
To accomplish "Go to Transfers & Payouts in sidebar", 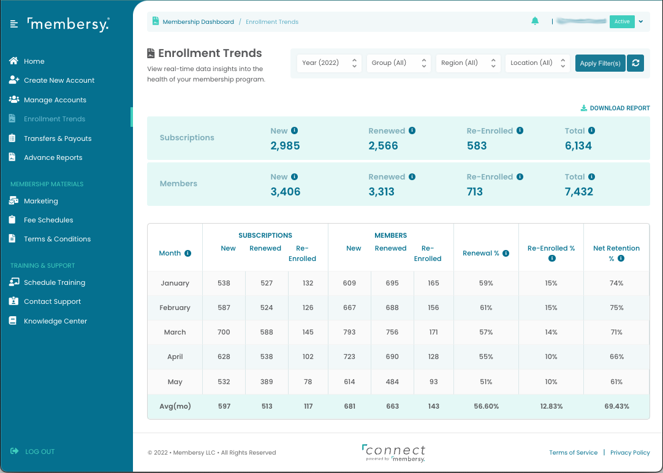I will [58, 138].
